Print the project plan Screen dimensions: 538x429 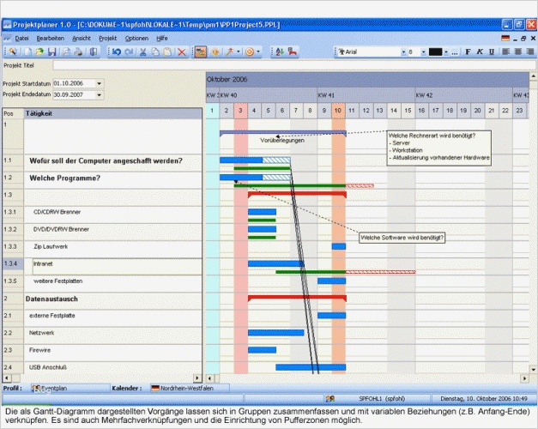click(79, 51)
